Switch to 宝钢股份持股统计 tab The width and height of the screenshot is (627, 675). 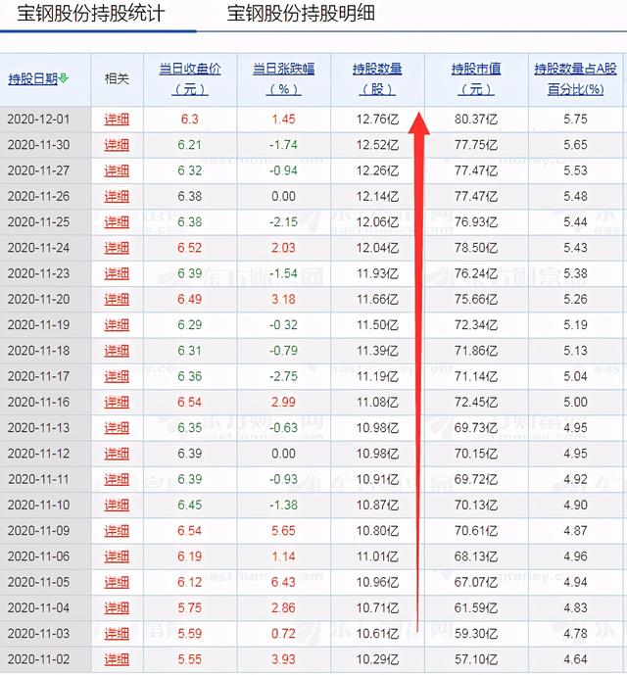click(91, 14)
